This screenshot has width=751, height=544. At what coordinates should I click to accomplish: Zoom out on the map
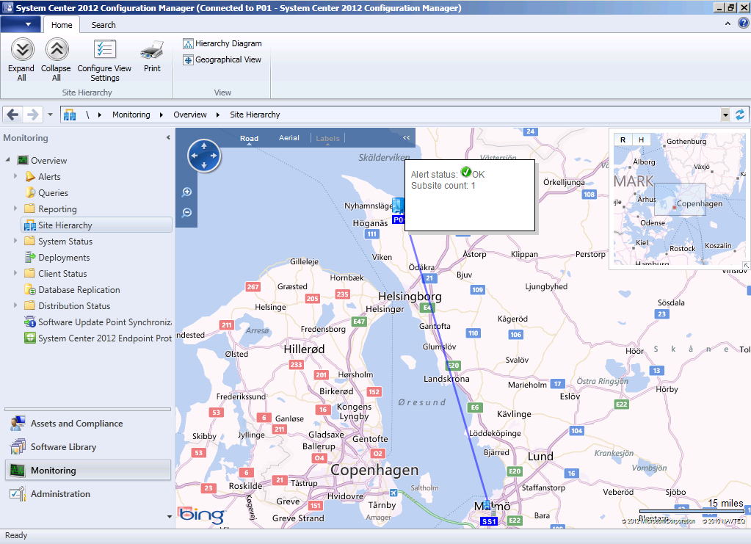[186, 212]
